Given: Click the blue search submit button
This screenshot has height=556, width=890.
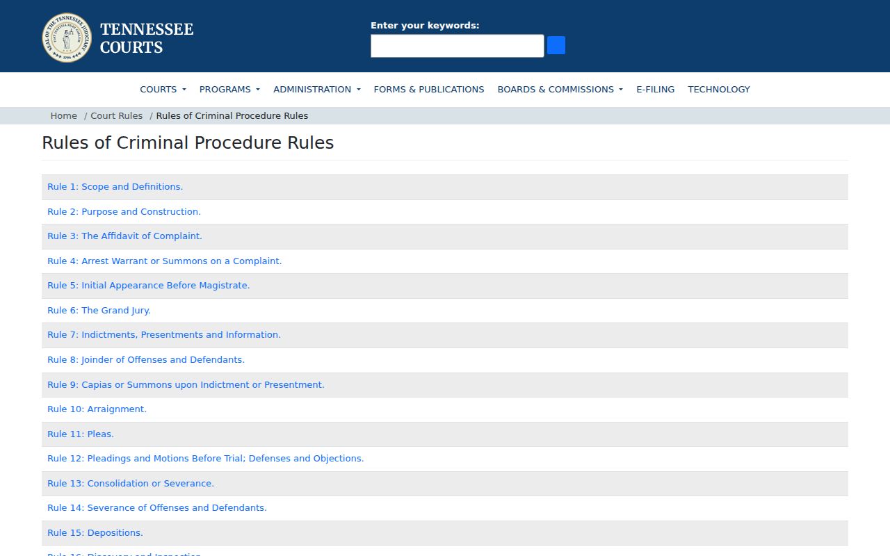Looking at the screenshot, I should [x=556, y=46].
